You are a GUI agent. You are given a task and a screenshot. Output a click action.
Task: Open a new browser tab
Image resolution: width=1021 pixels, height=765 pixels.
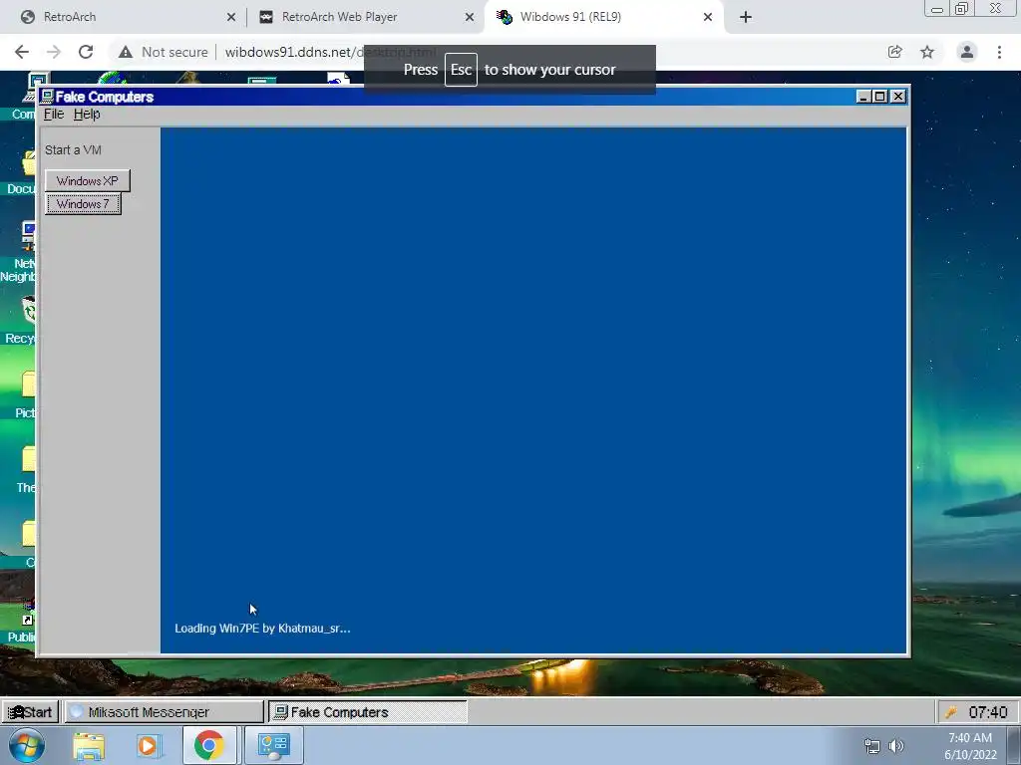[746, 17]
